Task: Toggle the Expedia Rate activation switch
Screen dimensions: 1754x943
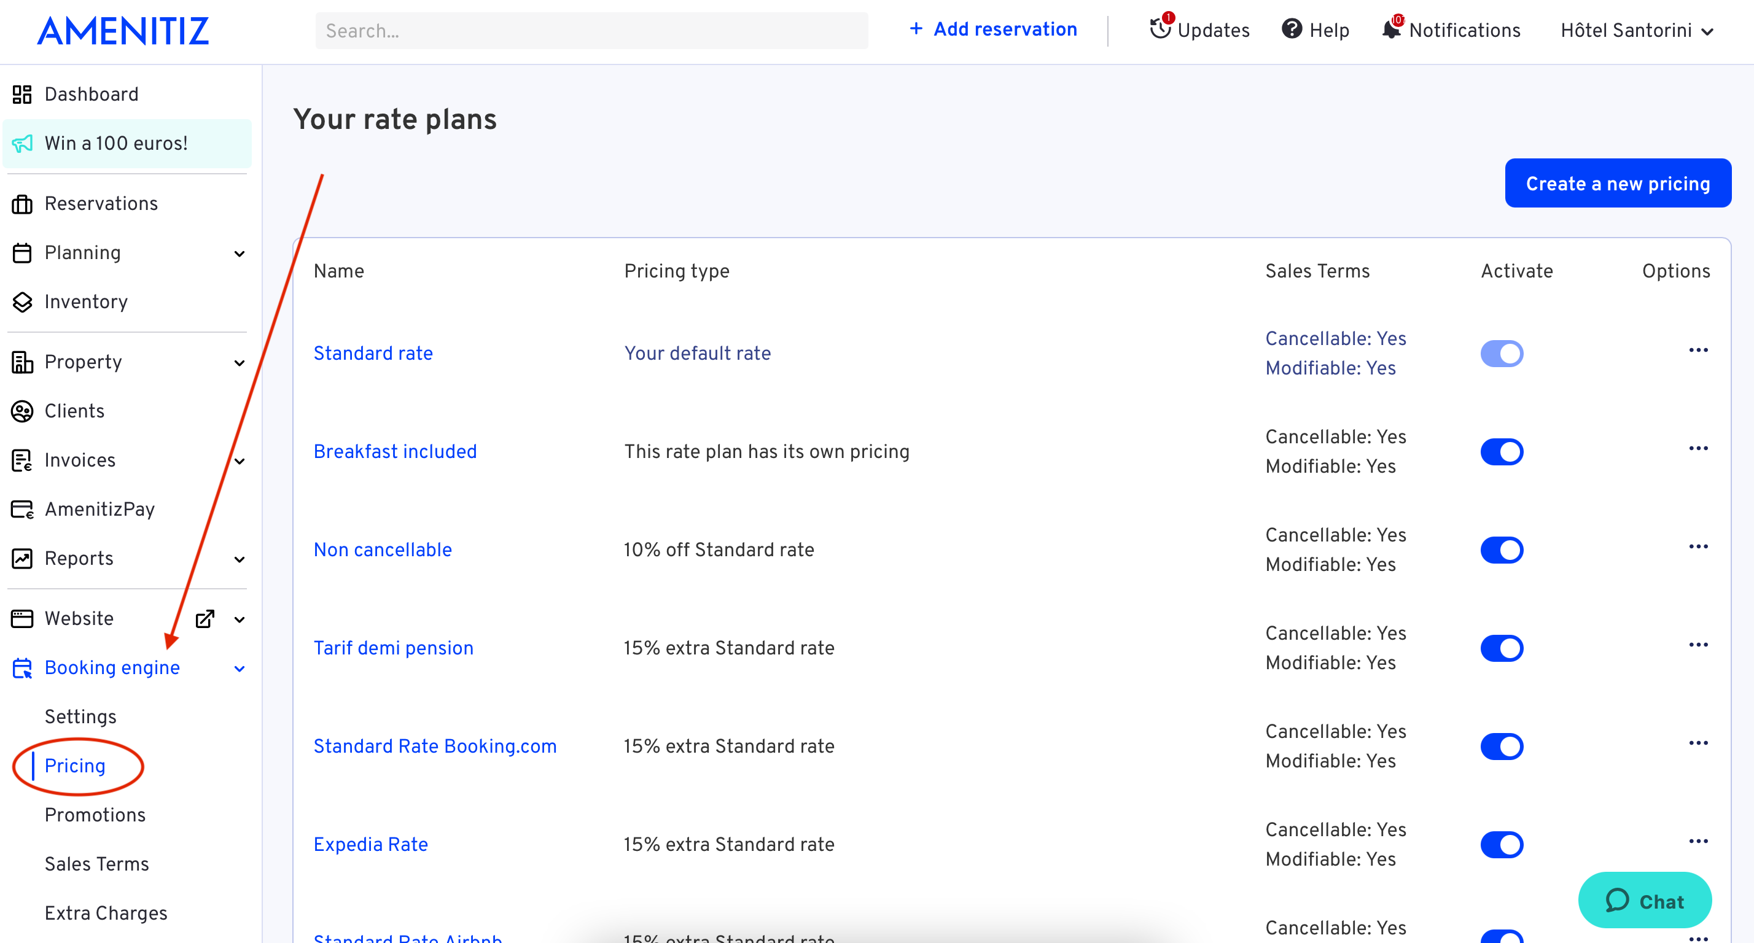Action: pos(1502,844)
